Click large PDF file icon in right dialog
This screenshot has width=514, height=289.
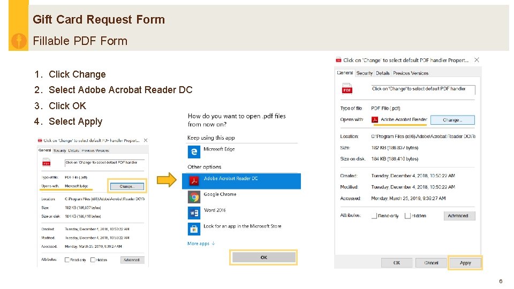click(347, 89)
